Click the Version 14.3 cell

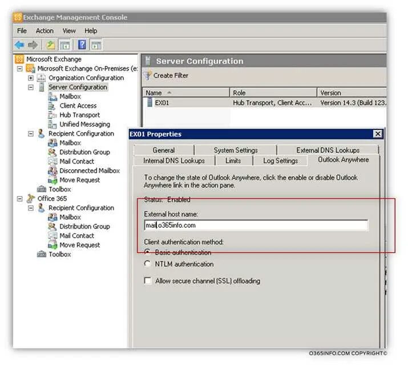[x=353, y=103]
